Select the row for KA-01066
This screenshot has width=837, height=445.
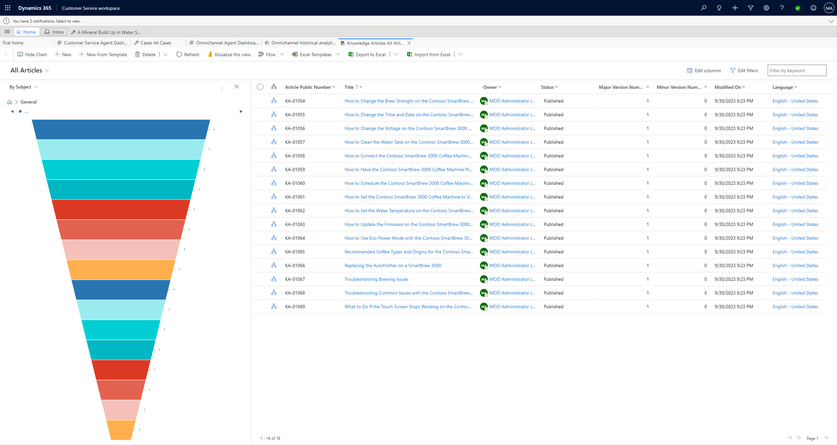(x=539, y=265)
